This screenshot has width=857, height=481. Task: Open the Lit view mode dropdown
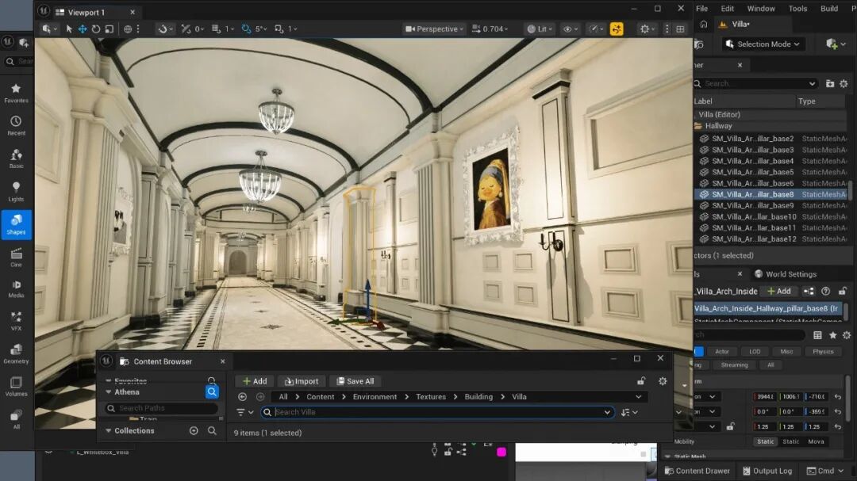540,29
